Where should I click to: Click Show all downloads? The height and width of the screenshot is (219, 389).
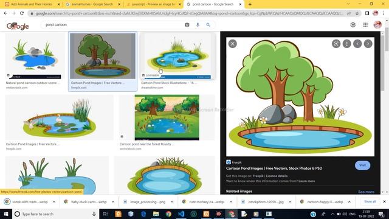370,201
